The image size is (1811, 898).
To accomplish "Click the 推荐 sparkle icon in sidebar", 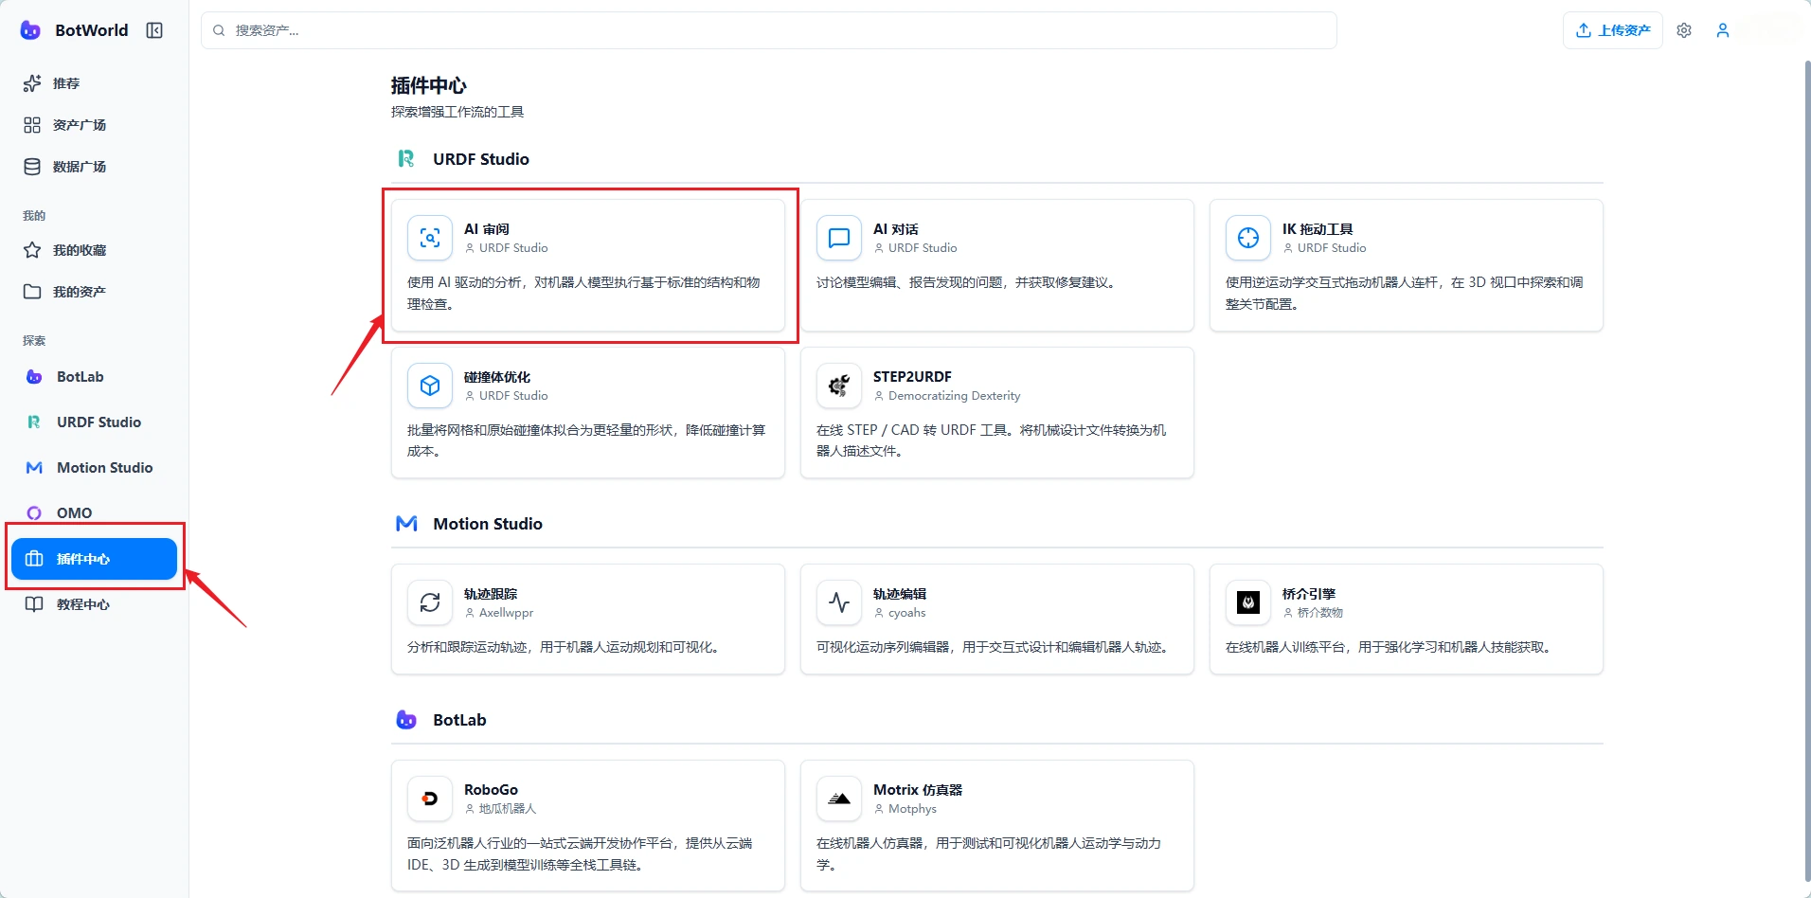I will (x=32, y=83).
